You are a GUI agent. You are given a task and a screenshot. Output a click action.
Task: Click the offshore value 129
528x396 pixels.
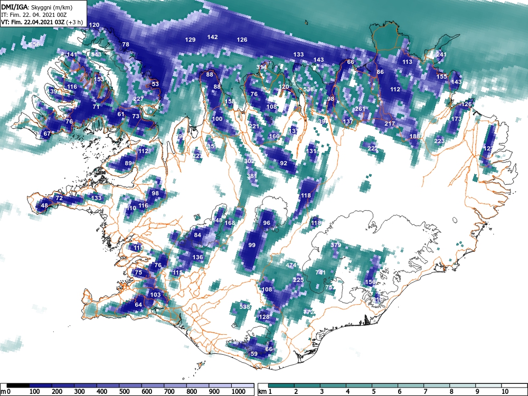tap(190, 40)
